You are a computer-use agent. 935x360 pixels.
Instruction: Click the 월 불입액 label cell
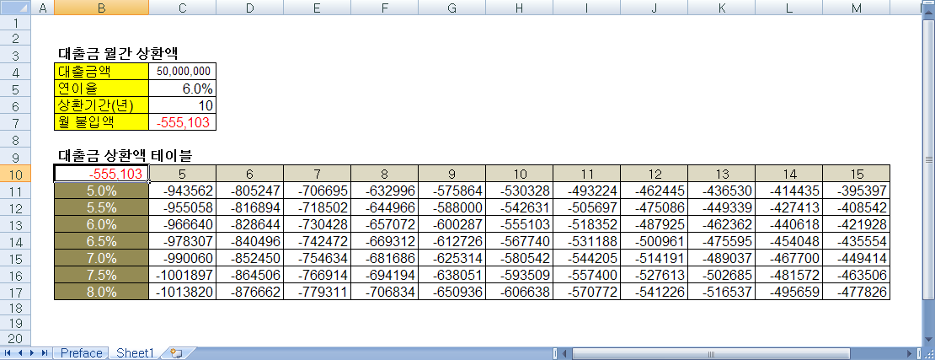101,122
